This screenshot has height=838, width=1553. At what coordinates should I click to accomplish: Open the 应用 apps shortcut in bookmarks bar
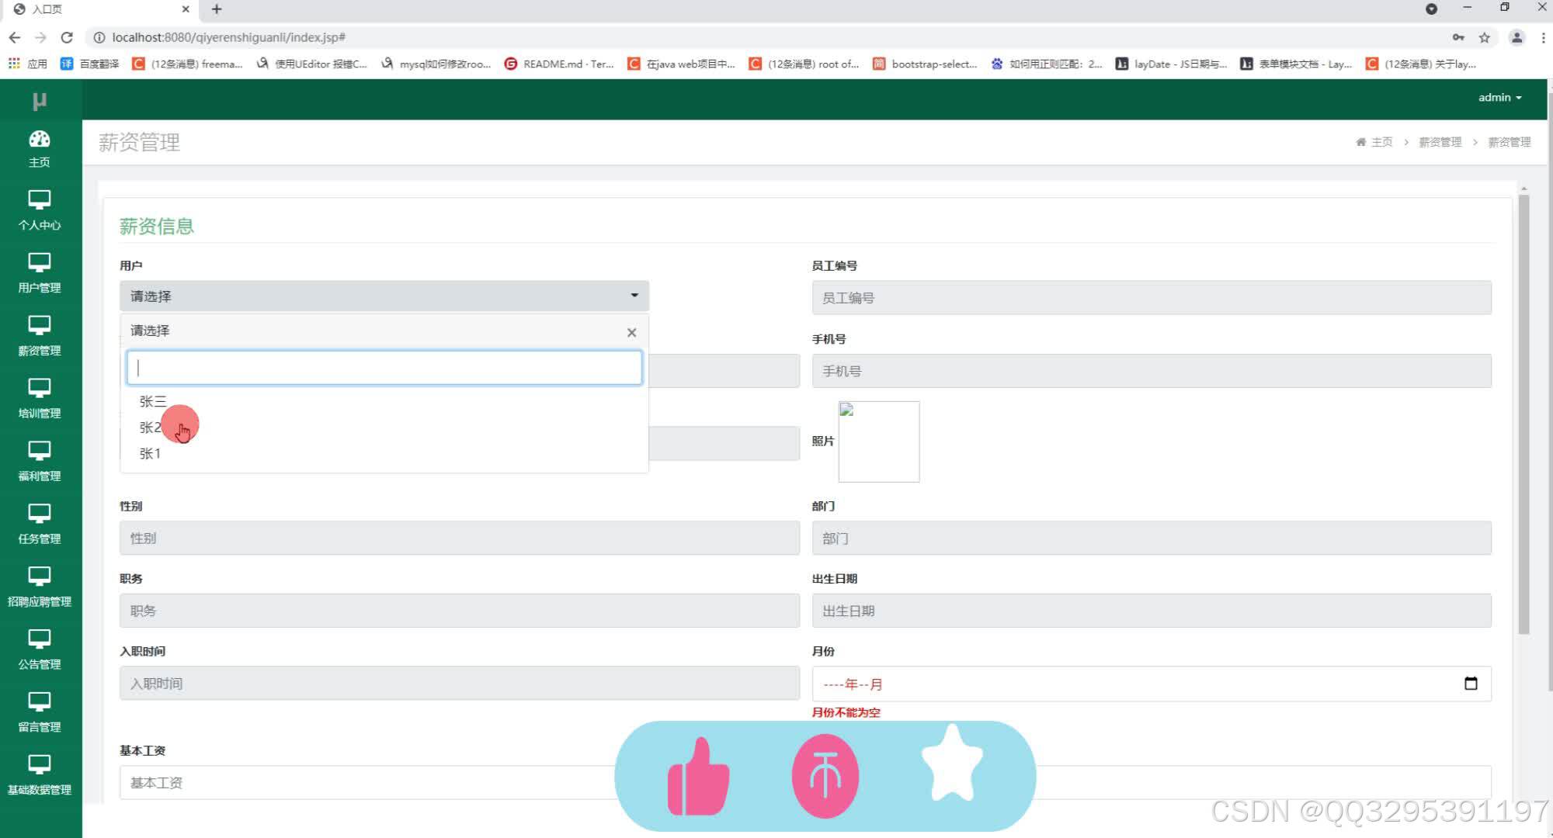pos(28,64)
